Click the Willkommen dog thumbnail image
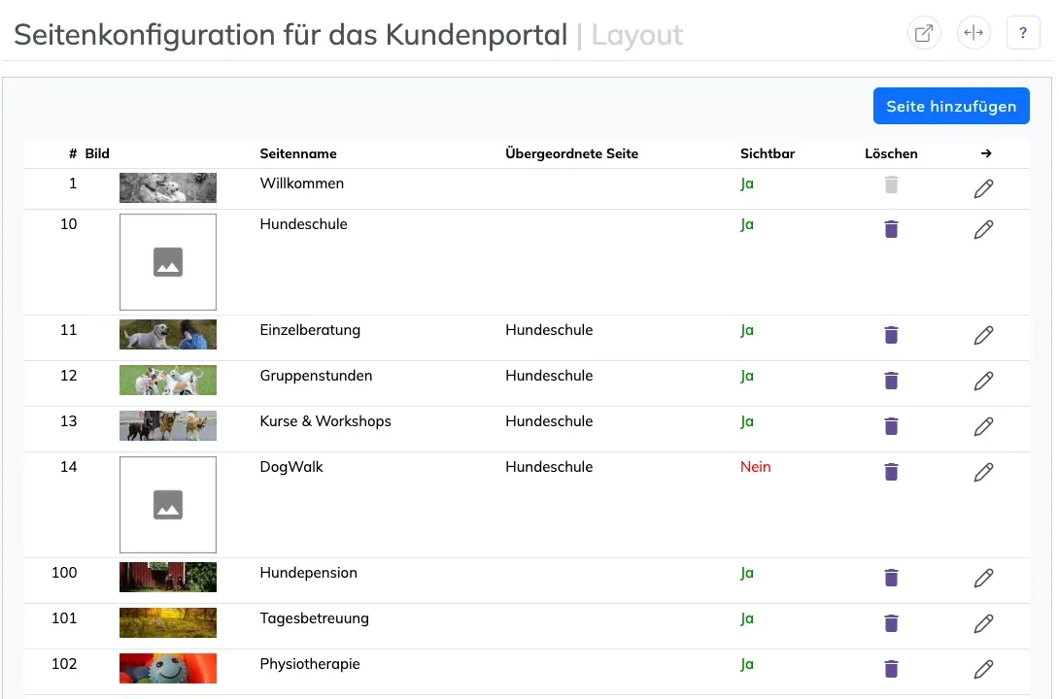This screenshot has height=699, width=1059. click(168, 187)
